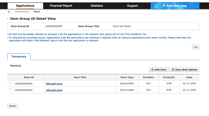Image resolution: width=209 pixels, height=116 pixels.
Task: Select the Temporary tab
Action: (19, 57)
